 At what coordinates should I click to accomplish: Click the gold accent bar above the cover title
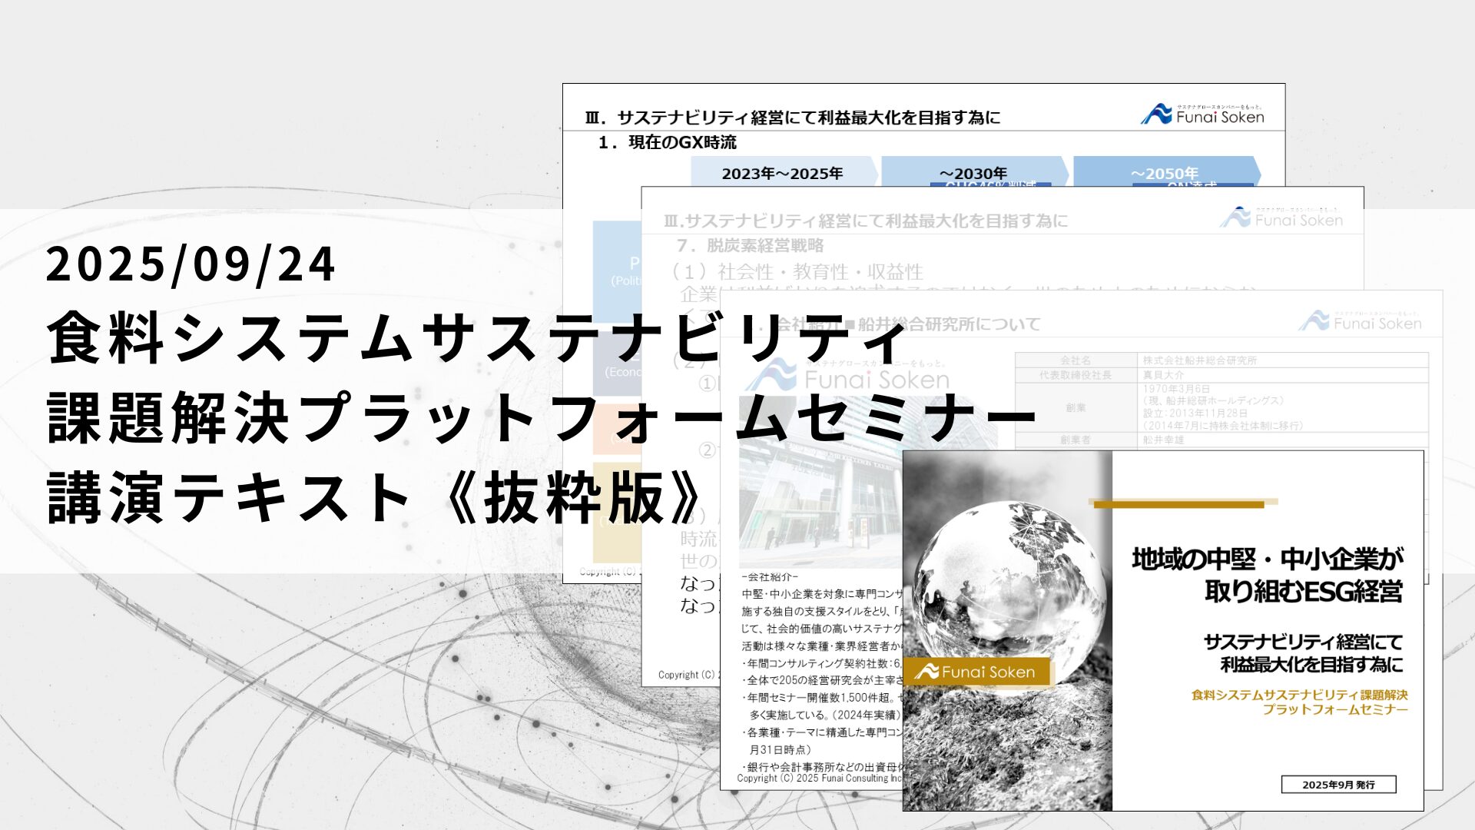(x=1178, y=504)
